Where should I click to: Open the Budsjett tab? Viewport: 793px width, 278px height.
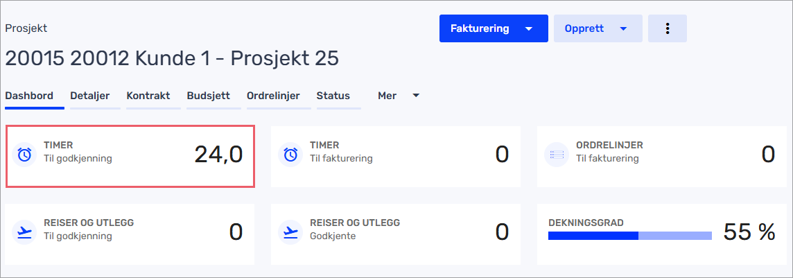[209, 96]
